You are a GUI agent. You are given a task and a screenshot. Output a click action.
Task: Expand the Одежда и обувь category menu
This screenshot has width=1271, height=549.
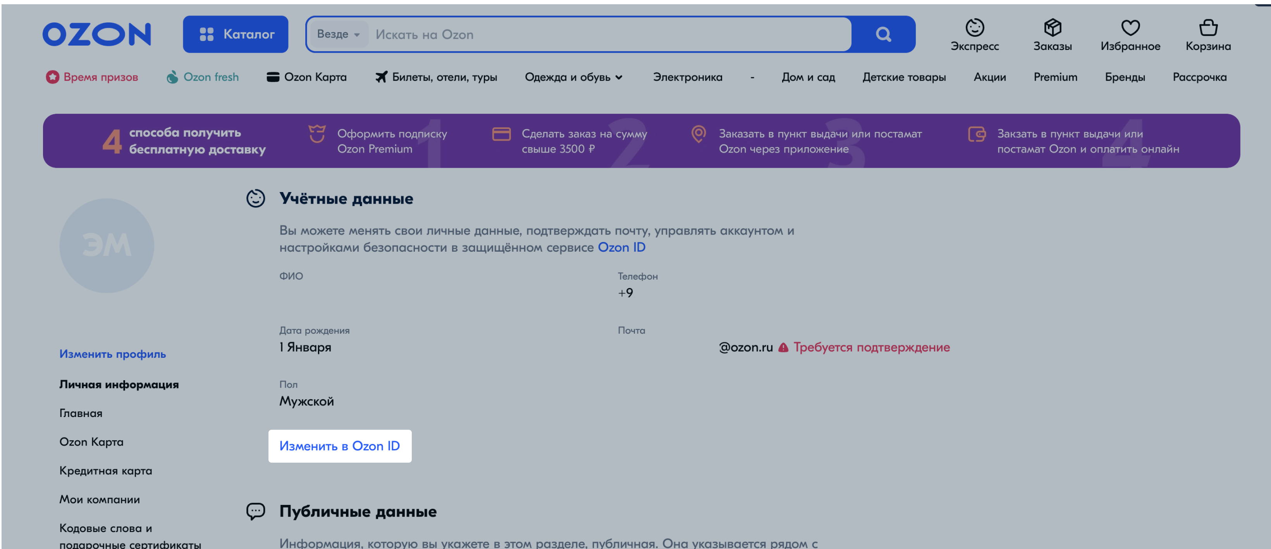pos(574,77)
